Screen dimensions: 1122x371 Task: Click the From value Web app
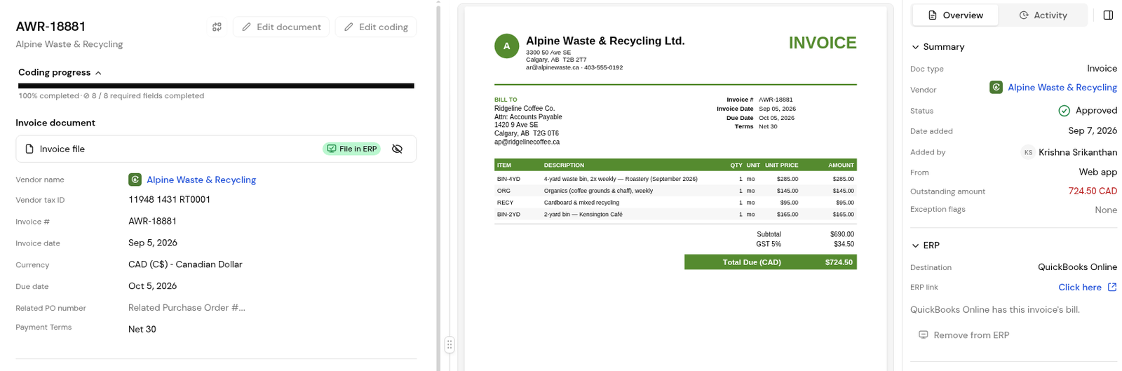pyautogui.click(x=1097, y=172)
